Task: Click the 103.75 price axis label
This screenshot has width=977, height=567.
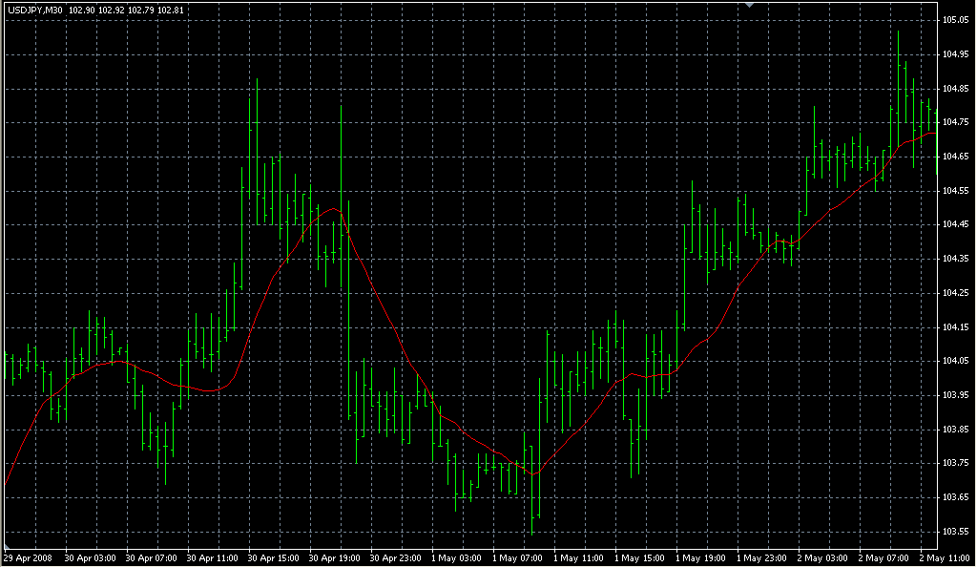Action: [x=956, y=463]
